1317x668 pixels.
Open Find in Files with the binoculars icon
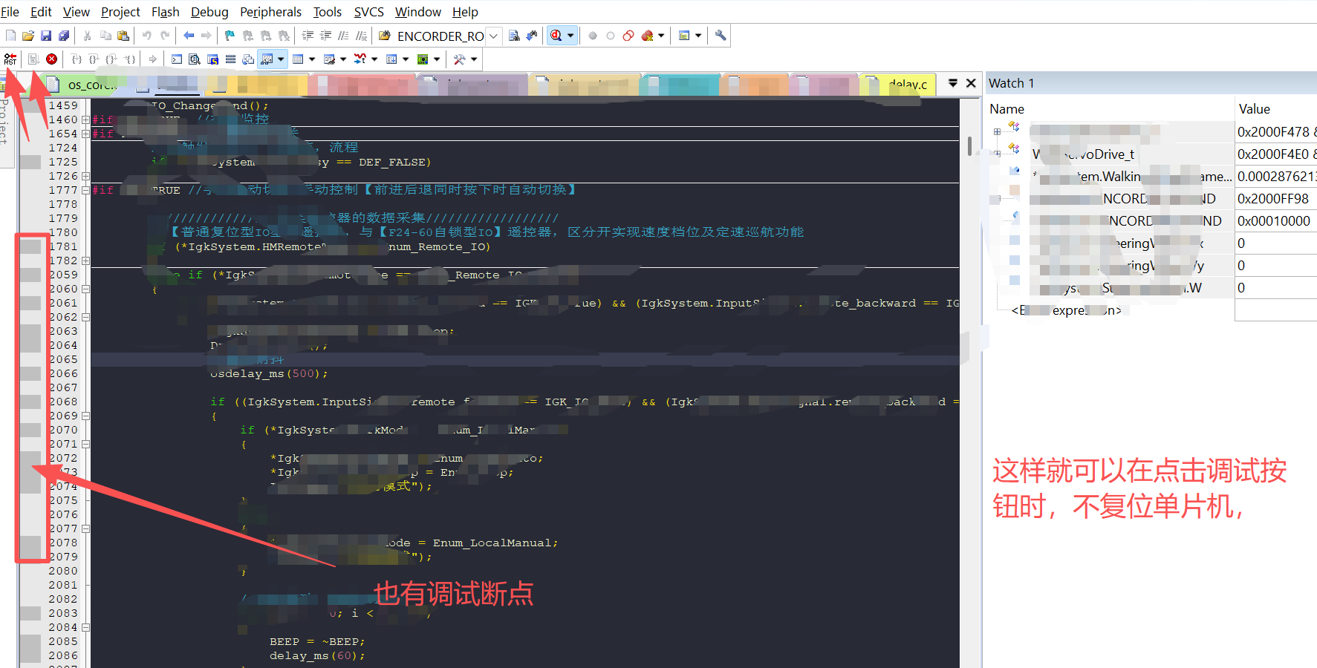point(514,35)
